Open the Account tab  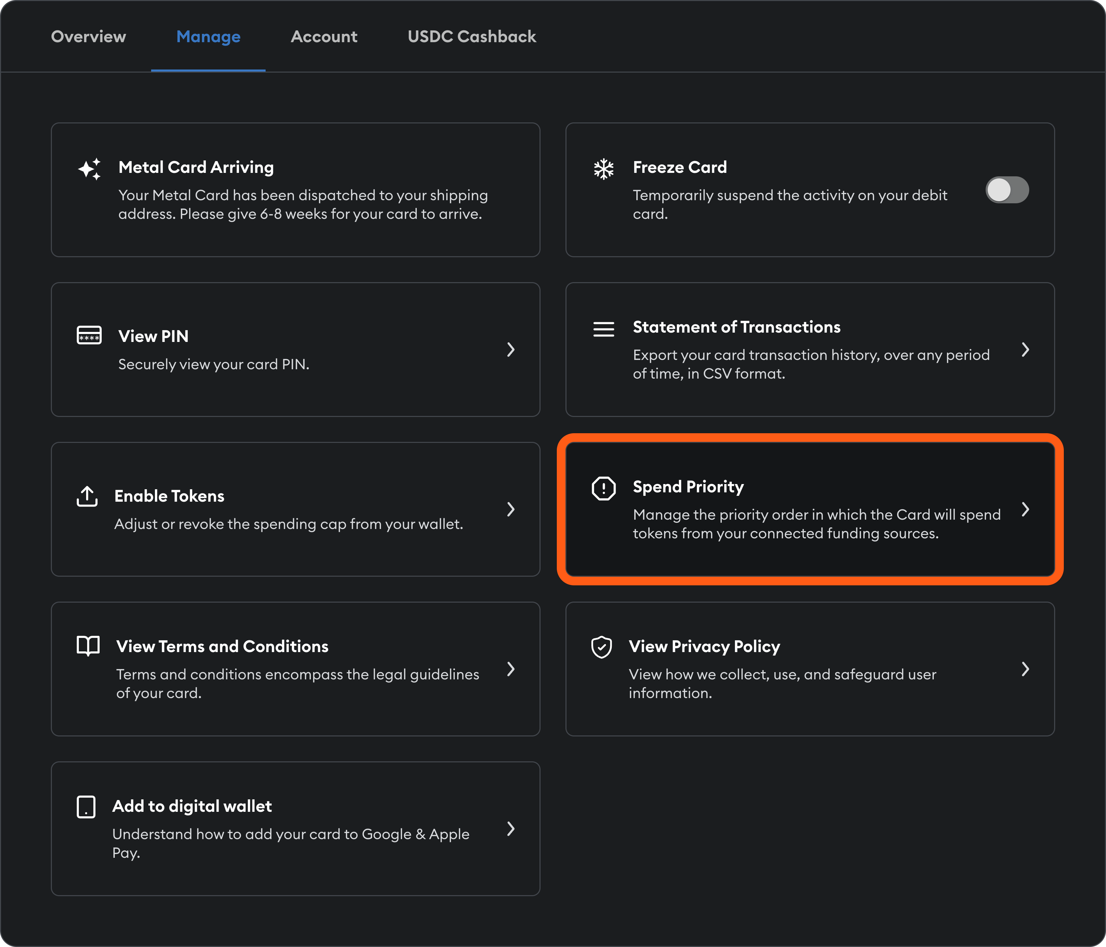point(324,36)
